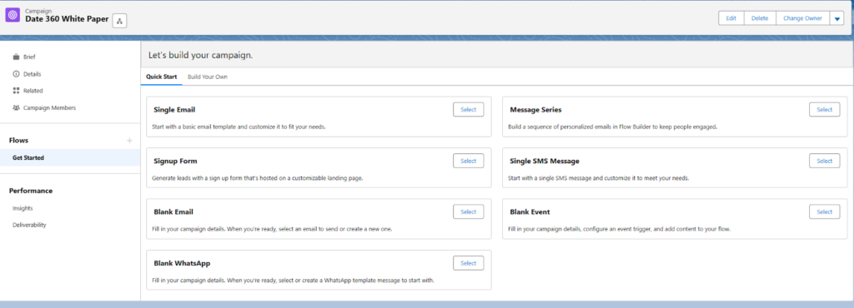The width and height of the screenshot is (854, 308).
Task: Open the campaign hierarchy icon button
Action: click(120, 21)
